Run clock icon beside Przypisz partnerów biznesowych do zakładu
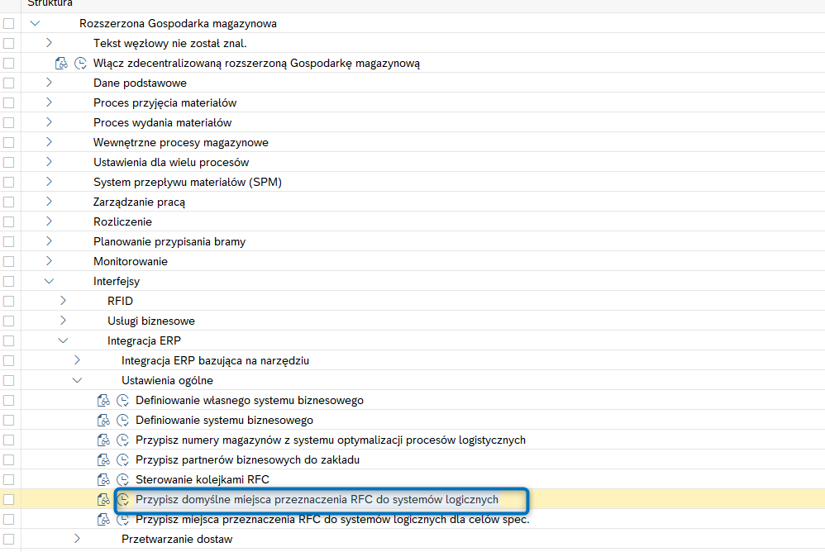 (122, 459)
